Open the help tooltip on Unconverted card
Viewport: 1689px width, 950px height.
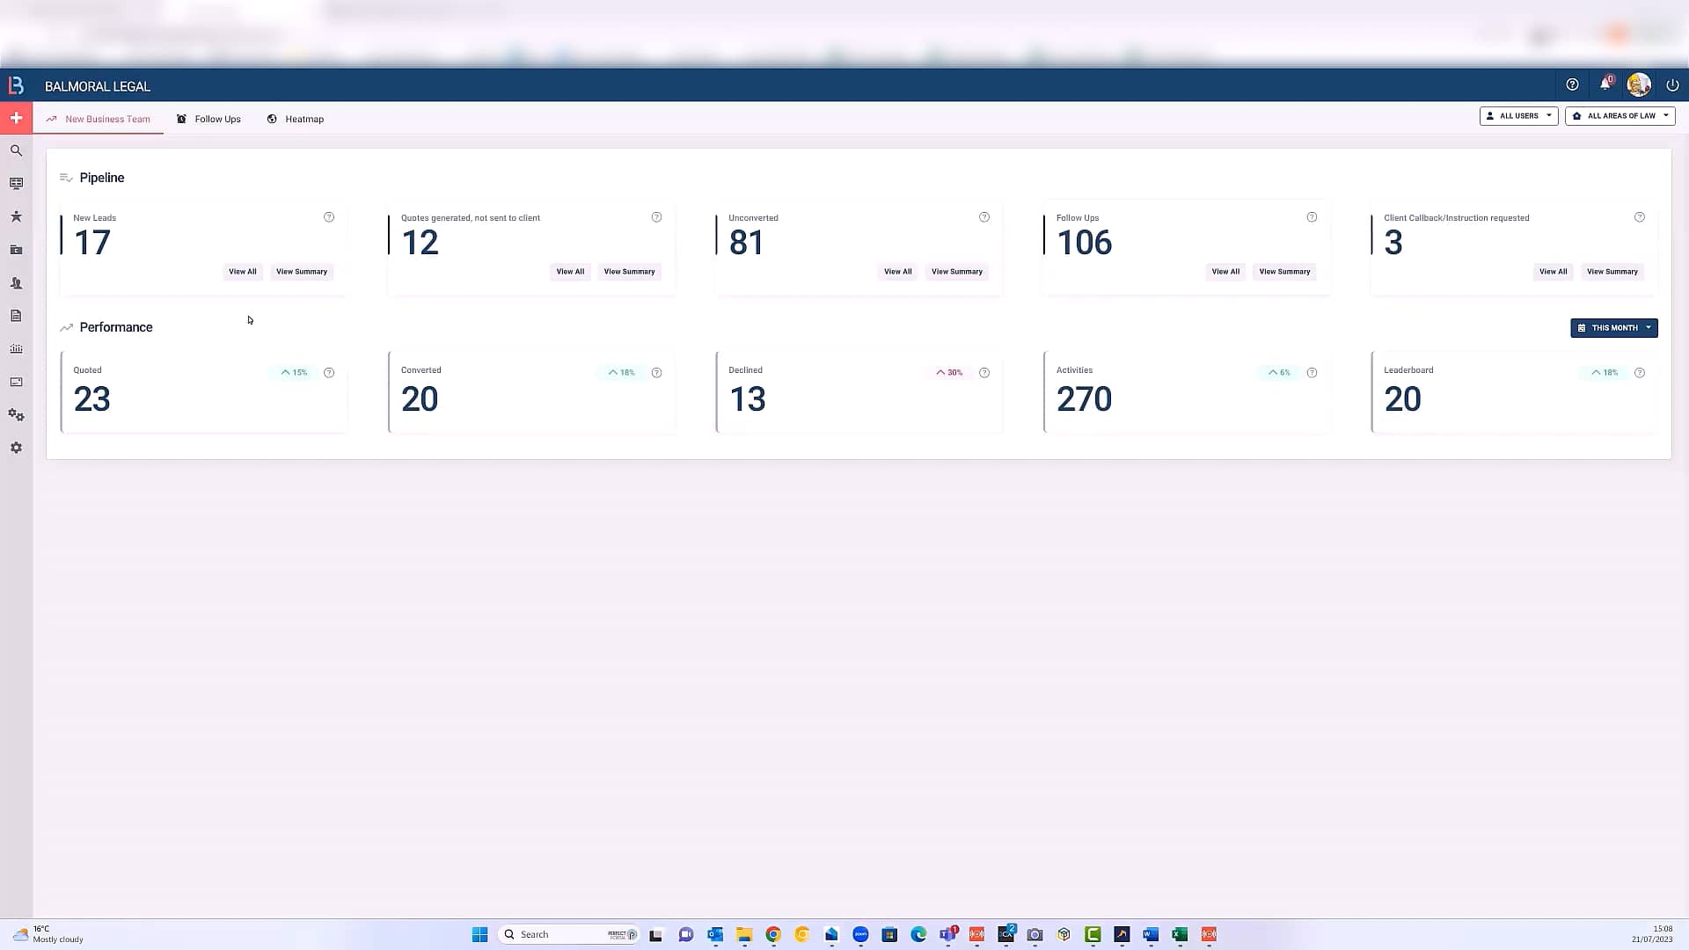point(984,216)
